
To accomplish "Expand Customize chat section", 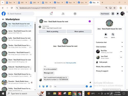I will click(x=109, y=42).
